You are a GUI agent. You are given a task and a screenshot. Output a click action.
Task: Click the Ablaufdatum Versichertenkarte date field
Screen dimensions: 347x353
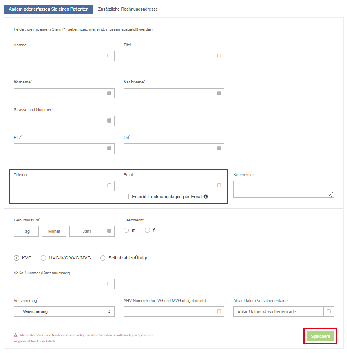[x=278, y=312]
